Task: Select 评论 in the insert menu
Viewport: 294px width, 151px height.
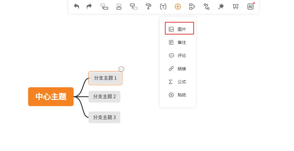Action: coord(179,56)
